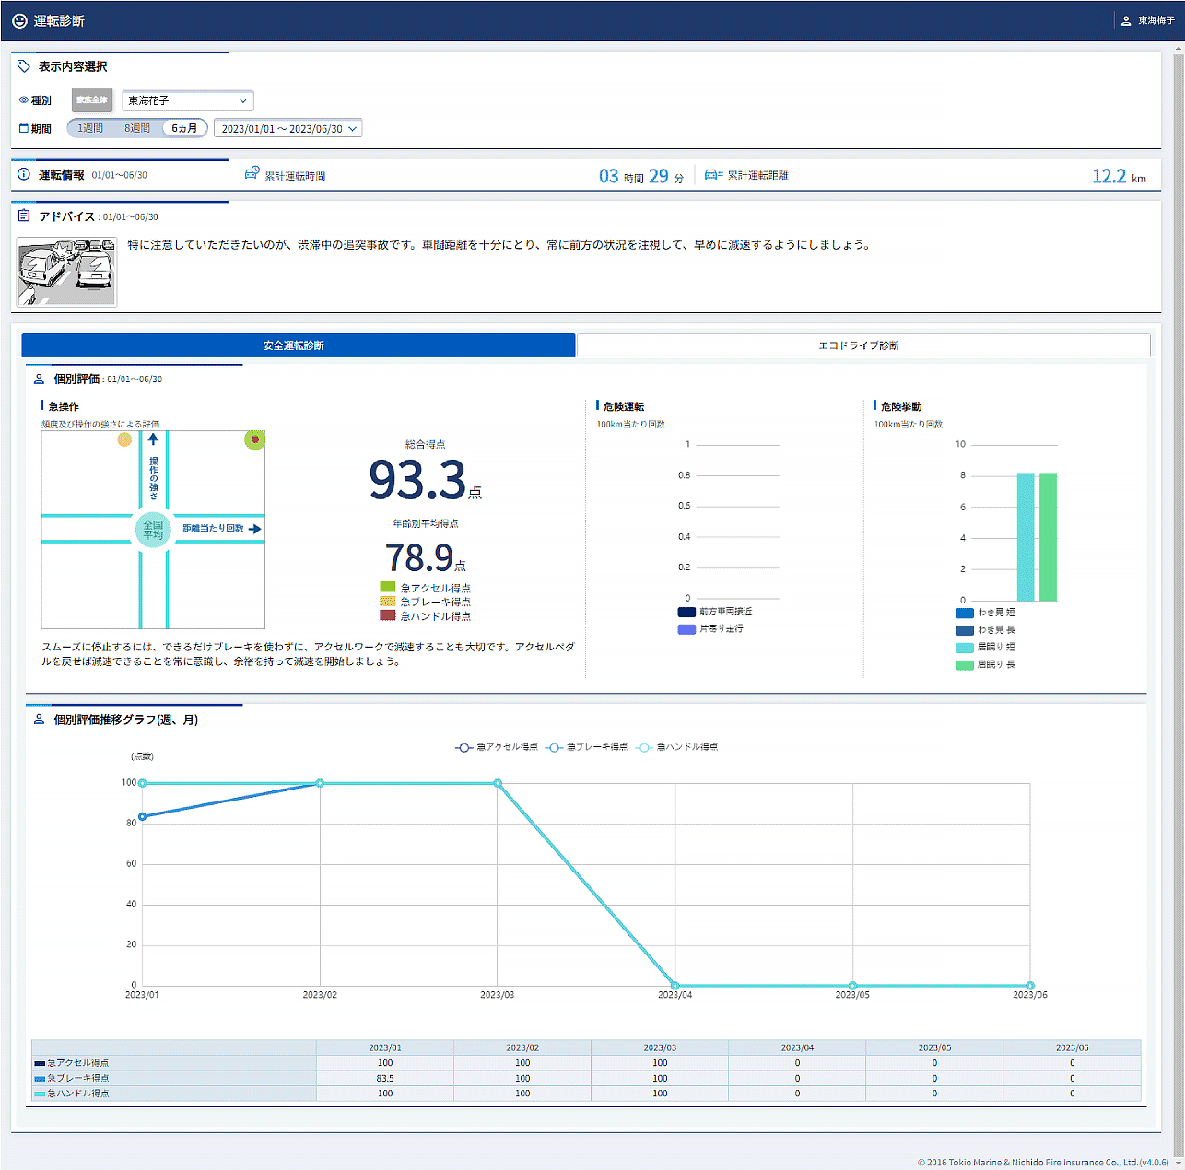Image resolution: width=1185 pixels, height=1170 pixels.
Task: Click the 居眠り 長 green legend swatch
Action: (x=964, y=664)
